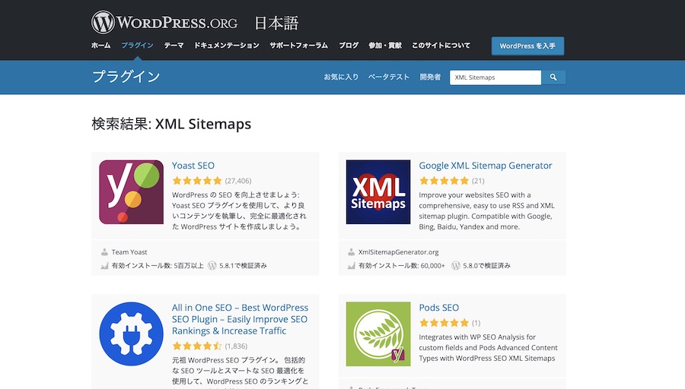Open the 参加・貢献 menu item
This screenshot has height=389, width=685.
[385, 46]
